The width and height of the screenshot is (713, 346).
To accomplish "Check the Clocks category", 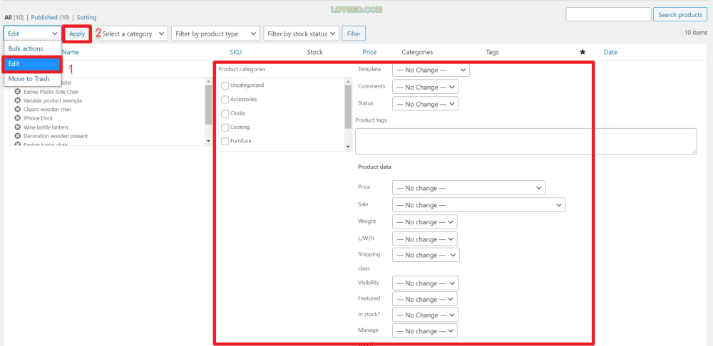I will 225,113.
